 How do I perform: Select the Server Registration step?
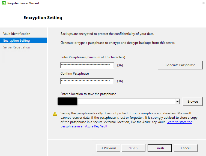[x=17, y=47]
